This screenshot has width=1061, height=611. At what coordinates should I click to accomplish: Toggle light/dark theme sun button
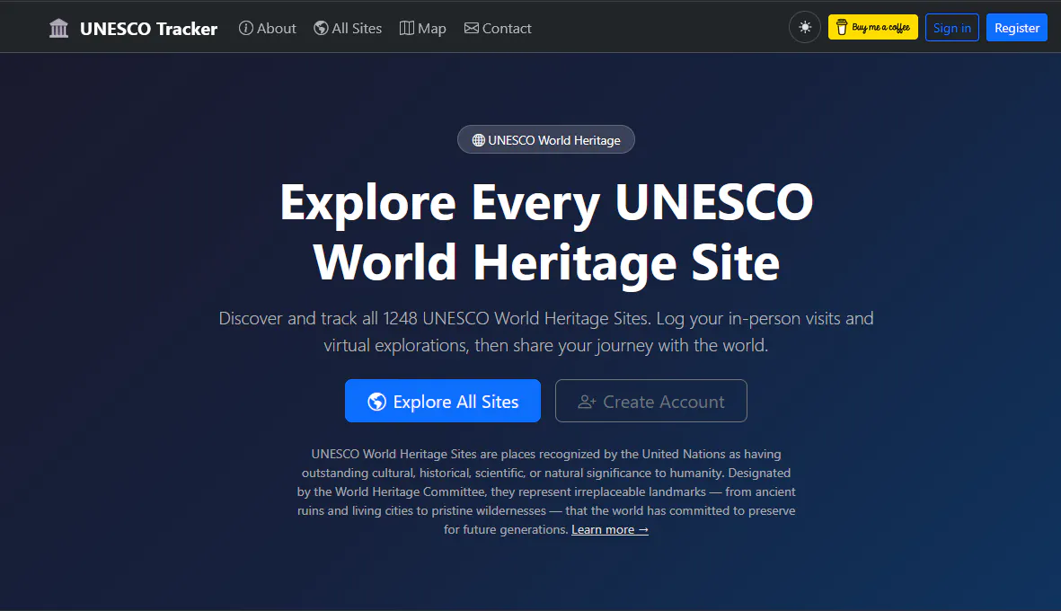[x=805, y=28]
